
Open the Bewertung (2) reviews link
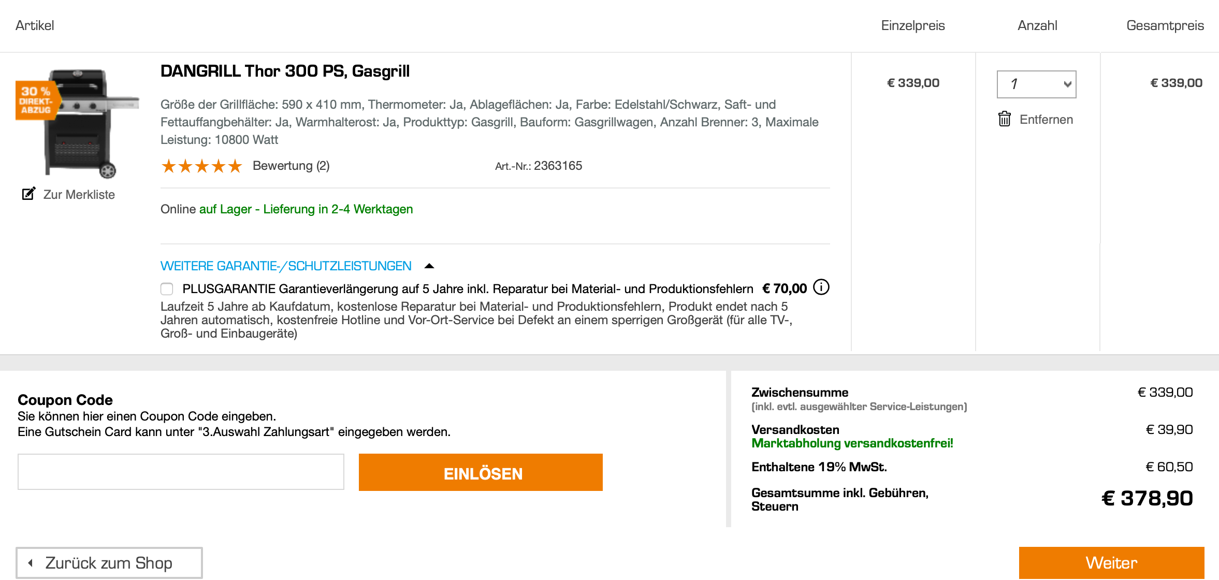[291, 166]
